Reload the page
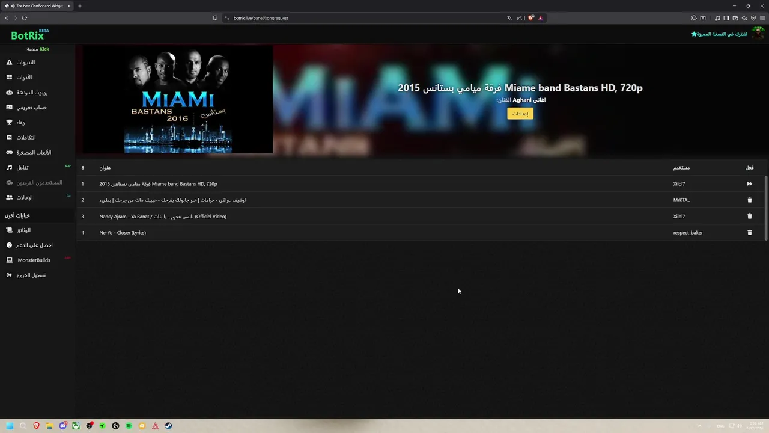This screenshot has height=433, width=769. pos(25,18)
